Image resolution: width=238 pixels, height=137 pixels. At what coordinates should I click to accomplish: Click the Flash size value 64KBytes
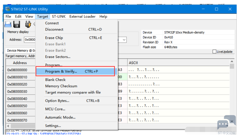point(171,47)
